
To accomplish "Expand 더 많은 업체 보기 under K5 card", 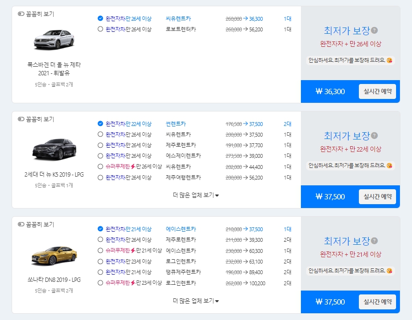I will (x=196, y=195).
